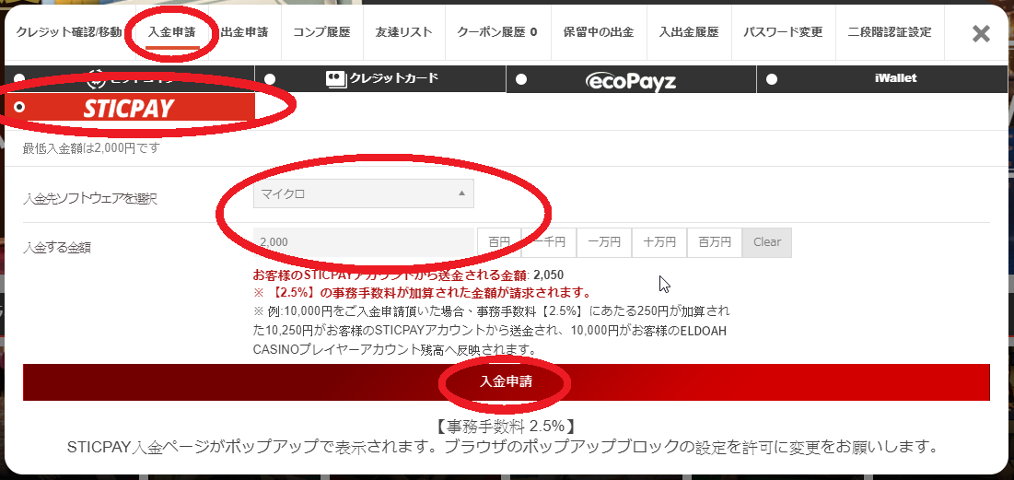Clear the deposit amount
1014x480 pixels.
click(767, 242)
